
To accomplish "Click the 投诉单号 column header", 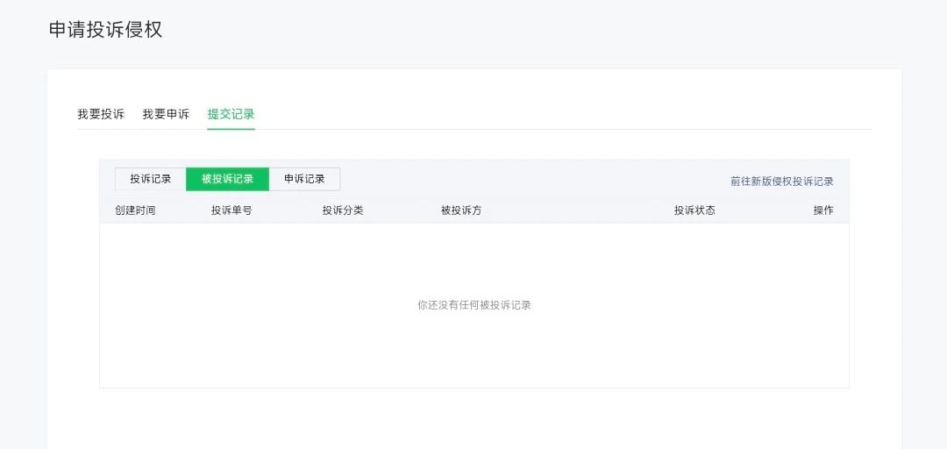I will click(231, 210).
